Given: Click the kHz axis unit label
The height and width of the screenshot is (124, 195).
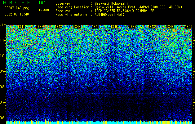Looking at the screenshot, I should click(x=3, y=25).
